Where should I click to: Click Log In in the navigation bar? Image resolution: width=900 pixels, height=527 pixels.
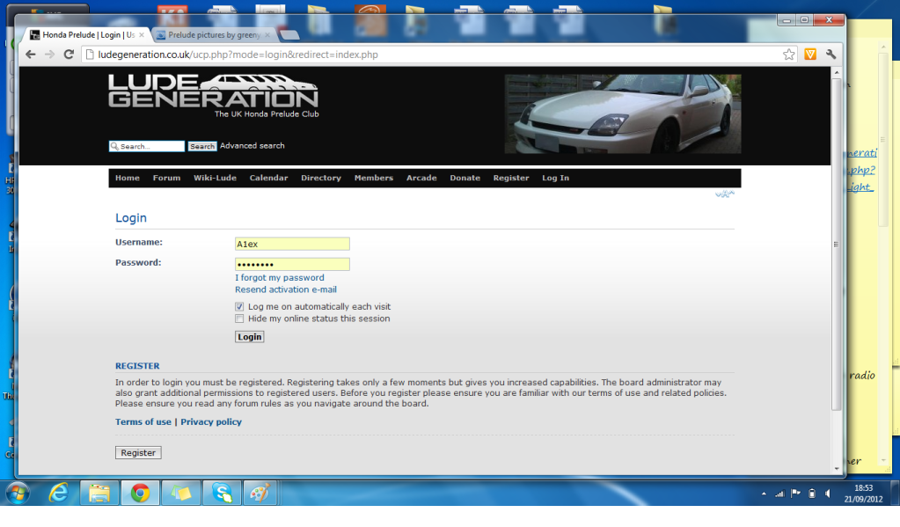coord(556,178)
